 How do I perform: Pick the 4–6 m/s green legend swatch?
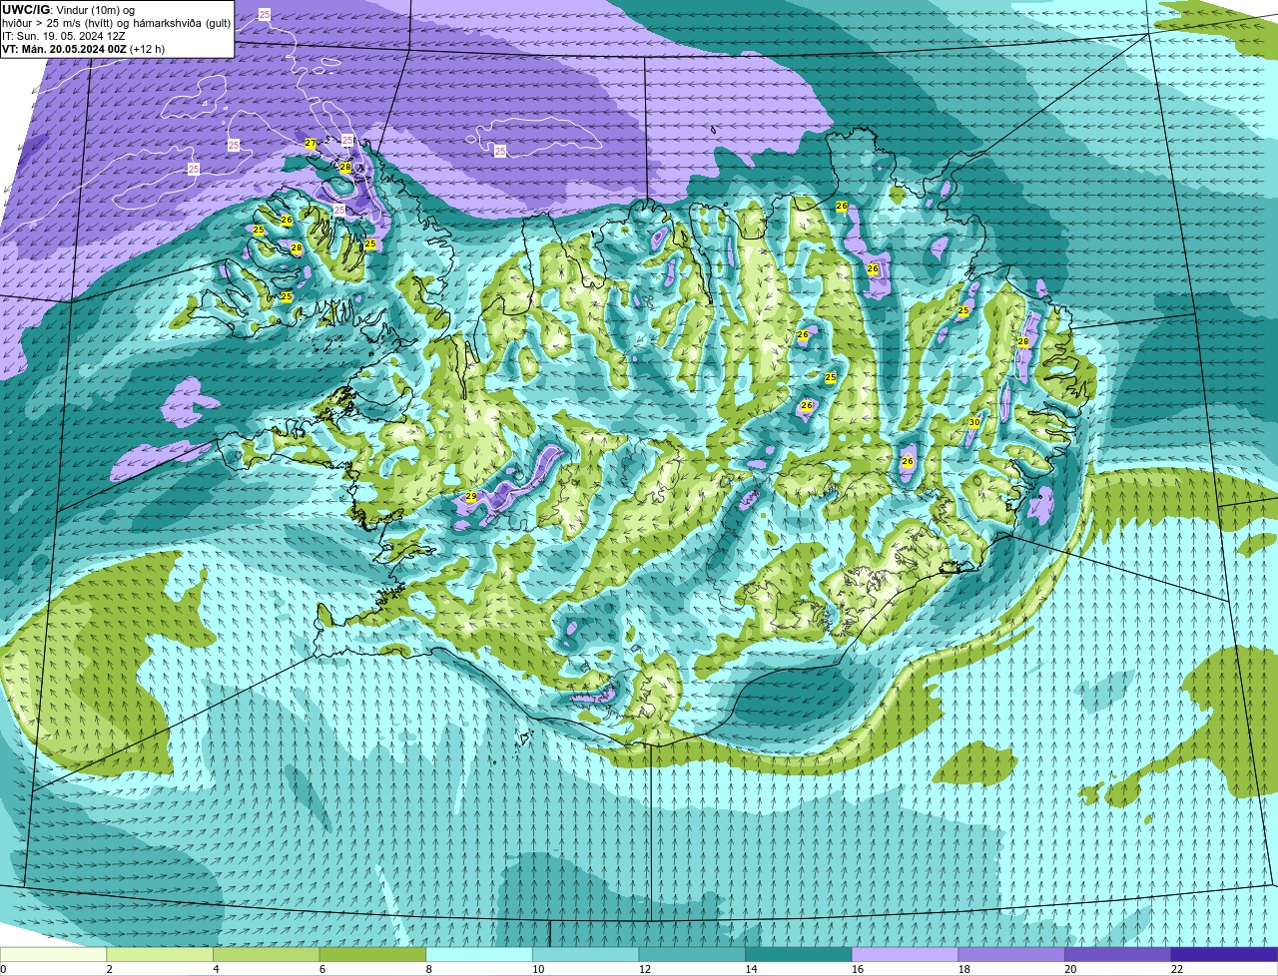(x=266, y=955)
